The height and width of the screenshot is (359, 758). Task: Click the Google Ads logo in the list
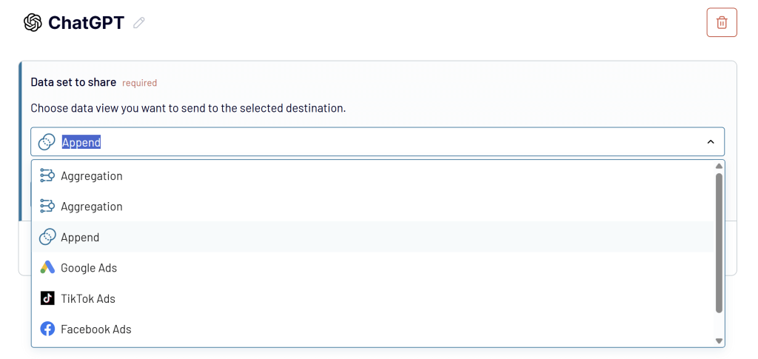coord(47,268)
